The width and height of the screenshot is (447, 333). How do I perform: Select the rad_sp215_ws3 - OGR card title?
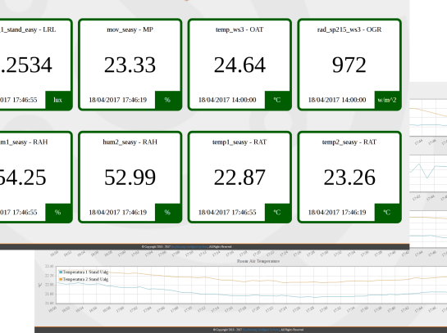tap(349, 29)
